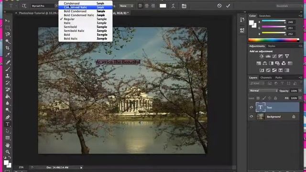Open the layer filter Kind dropdown

[257, 83]
